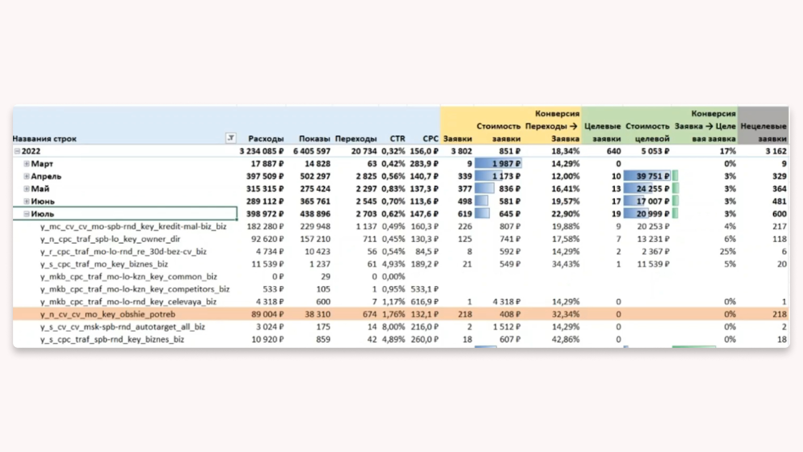Select row y_s_cpc_traf_mo_key_biznes_biz

pos(401,264)
